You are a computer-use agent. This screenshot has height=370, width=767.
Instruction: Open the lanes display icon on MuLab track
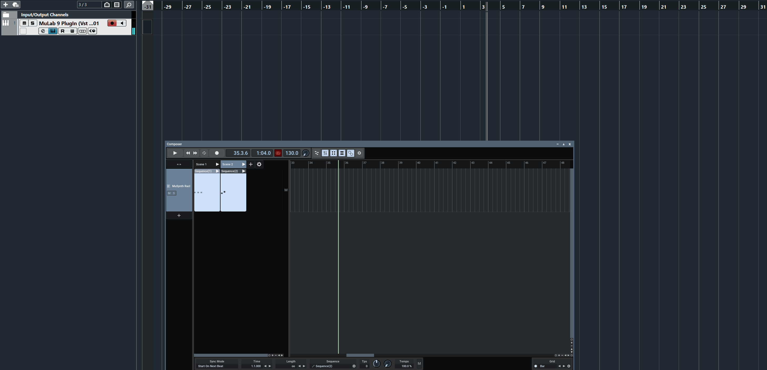(83, 31)
